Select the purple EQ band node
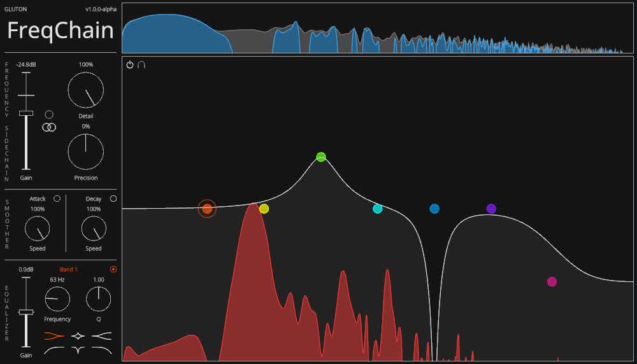Screen dimensions: 637x364 tap(491, 209)
